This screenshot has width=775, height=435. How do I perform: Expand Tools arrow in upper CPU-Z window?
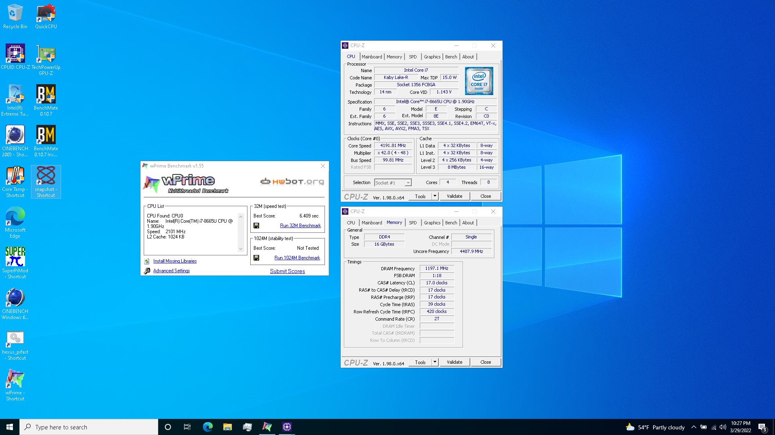[x=435, y=196]
